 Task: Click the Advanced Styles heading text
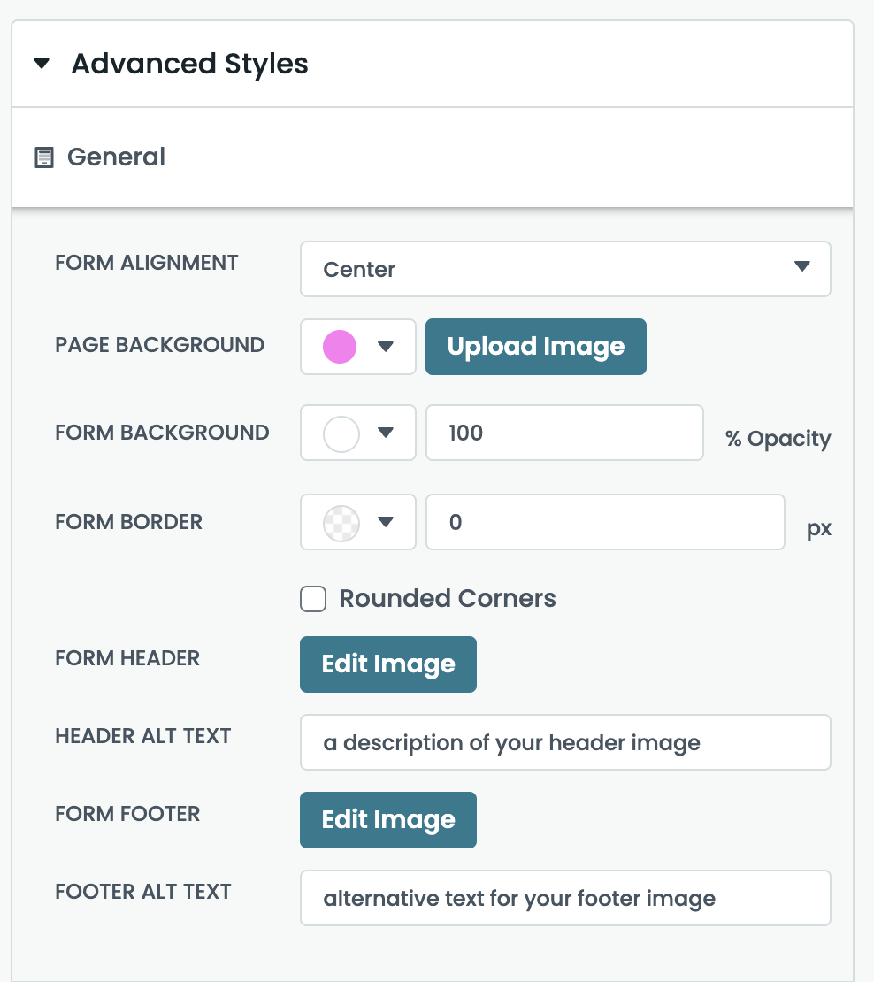click(189, 65)
